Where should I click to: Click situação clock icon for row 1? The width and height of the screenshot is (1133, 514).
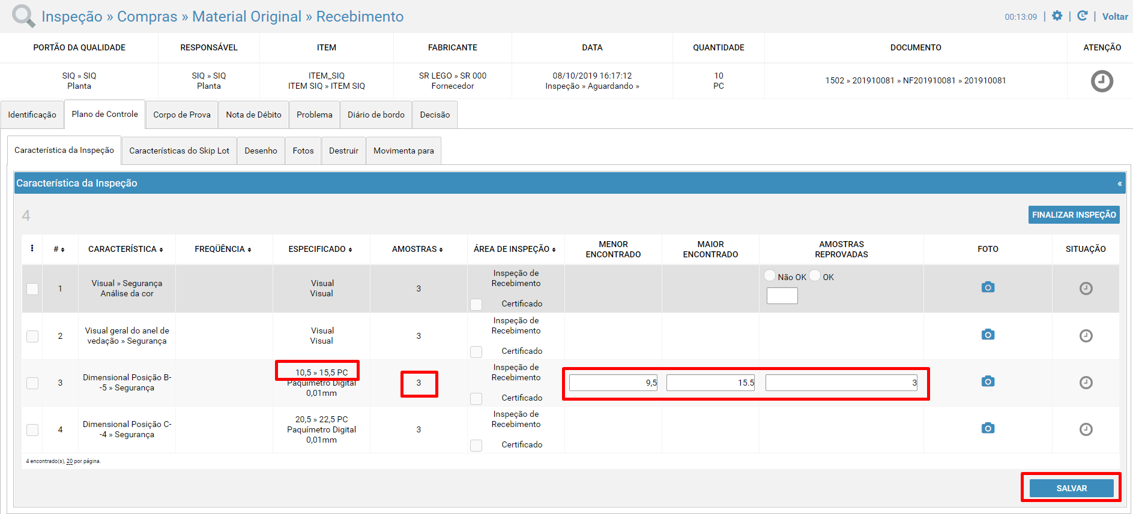coord(1086,288)
